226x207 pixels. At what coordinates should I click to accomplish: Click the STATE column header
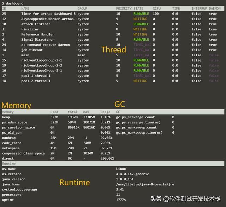coord(138,8)
